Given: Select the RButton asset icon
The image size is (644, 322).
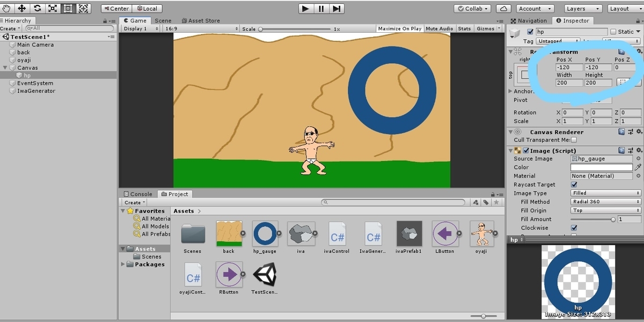Looking at the screenshot, I should pyautogui.click(x=229, y=275).
